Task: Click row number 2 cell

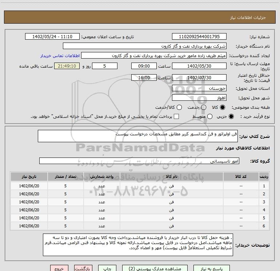Action: pos(264,194)
